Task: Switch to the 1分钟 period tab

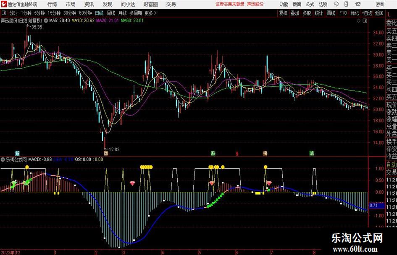Action: pyautogui.click(x=26, y=13)
